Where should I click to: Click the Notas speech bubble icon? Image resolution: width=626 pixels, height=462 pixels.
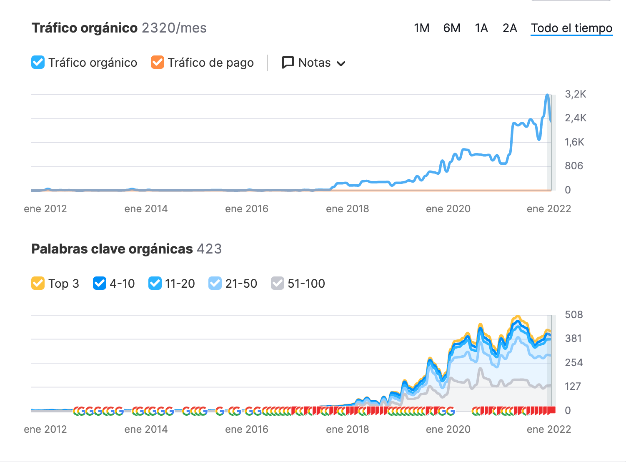pyautogui.click(x=288, y=63)
